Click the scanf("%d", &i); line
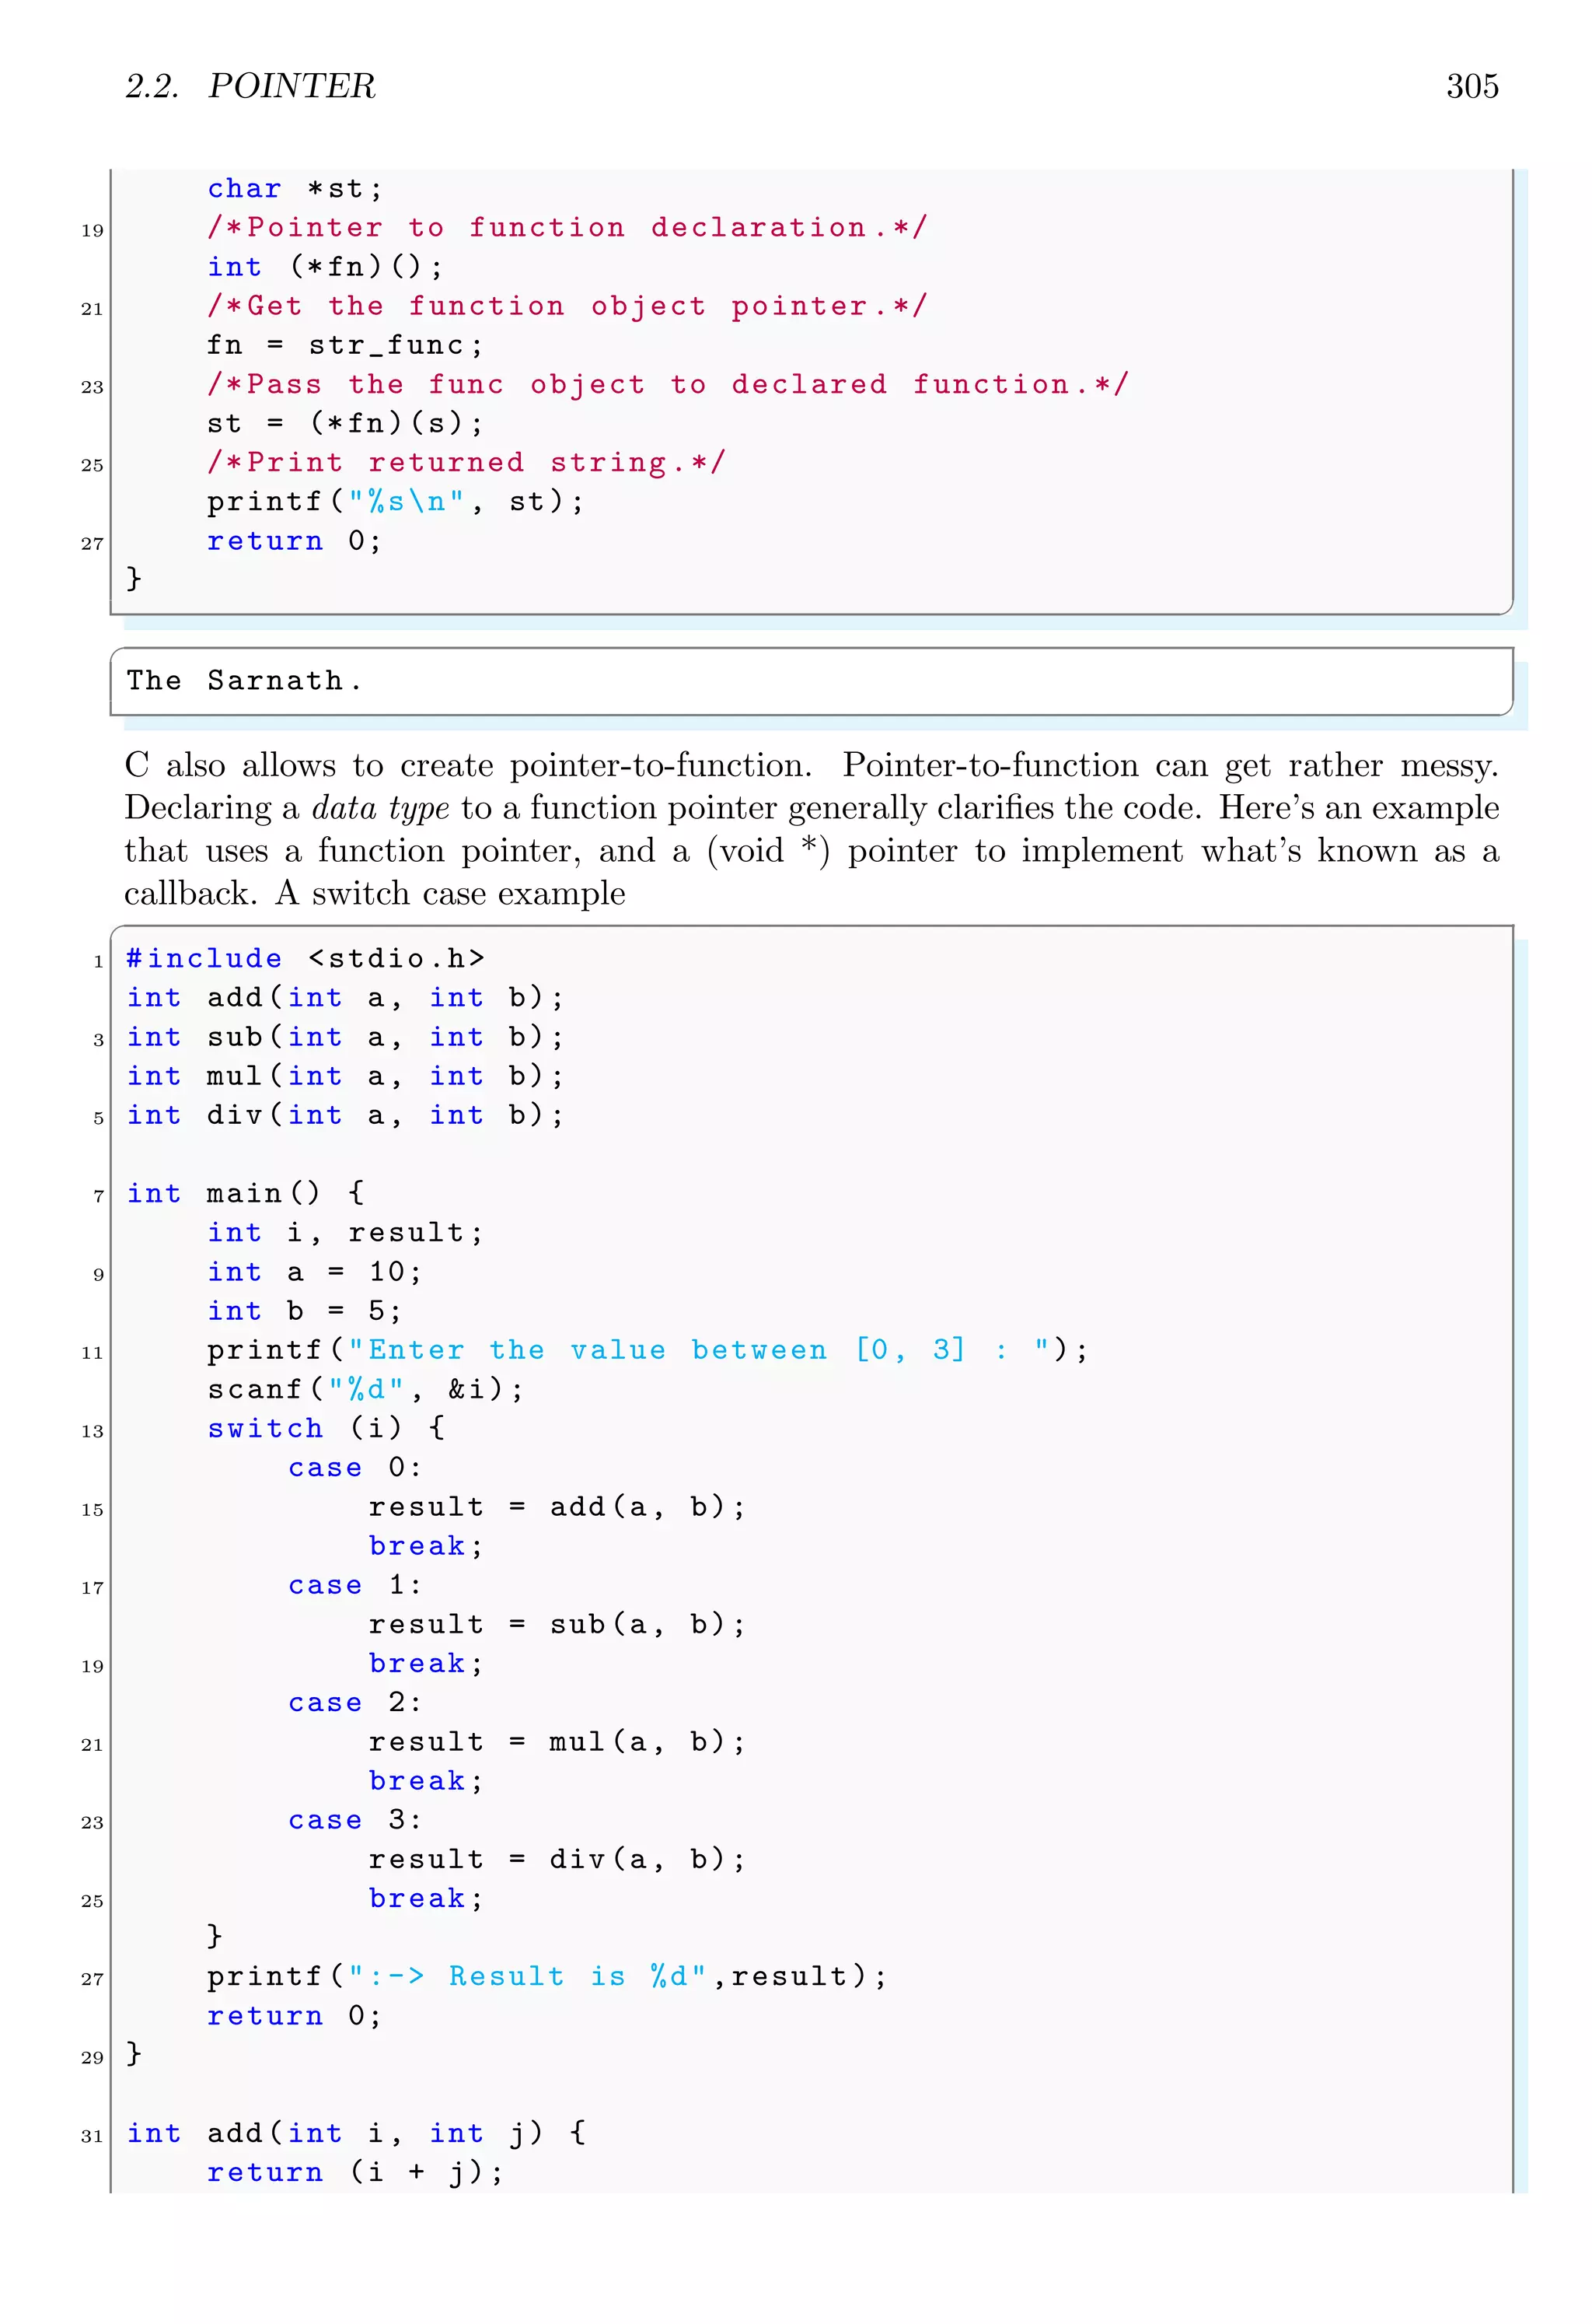This screenshot has height=2324, width=1592. 366,1388
